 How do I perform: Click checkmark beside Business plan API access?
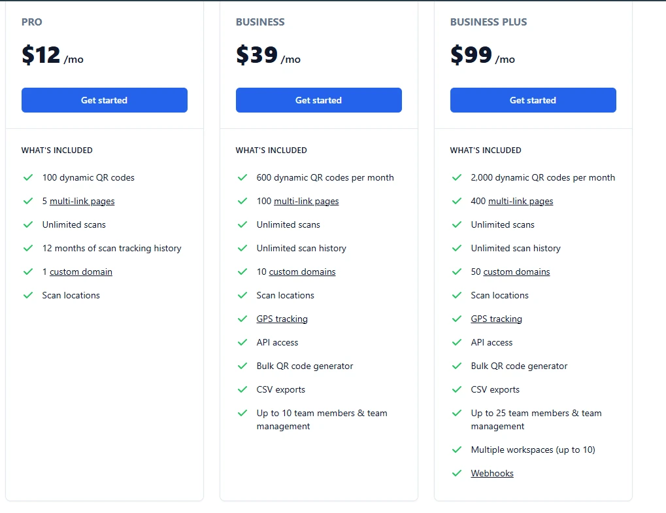tap(242, 342)
